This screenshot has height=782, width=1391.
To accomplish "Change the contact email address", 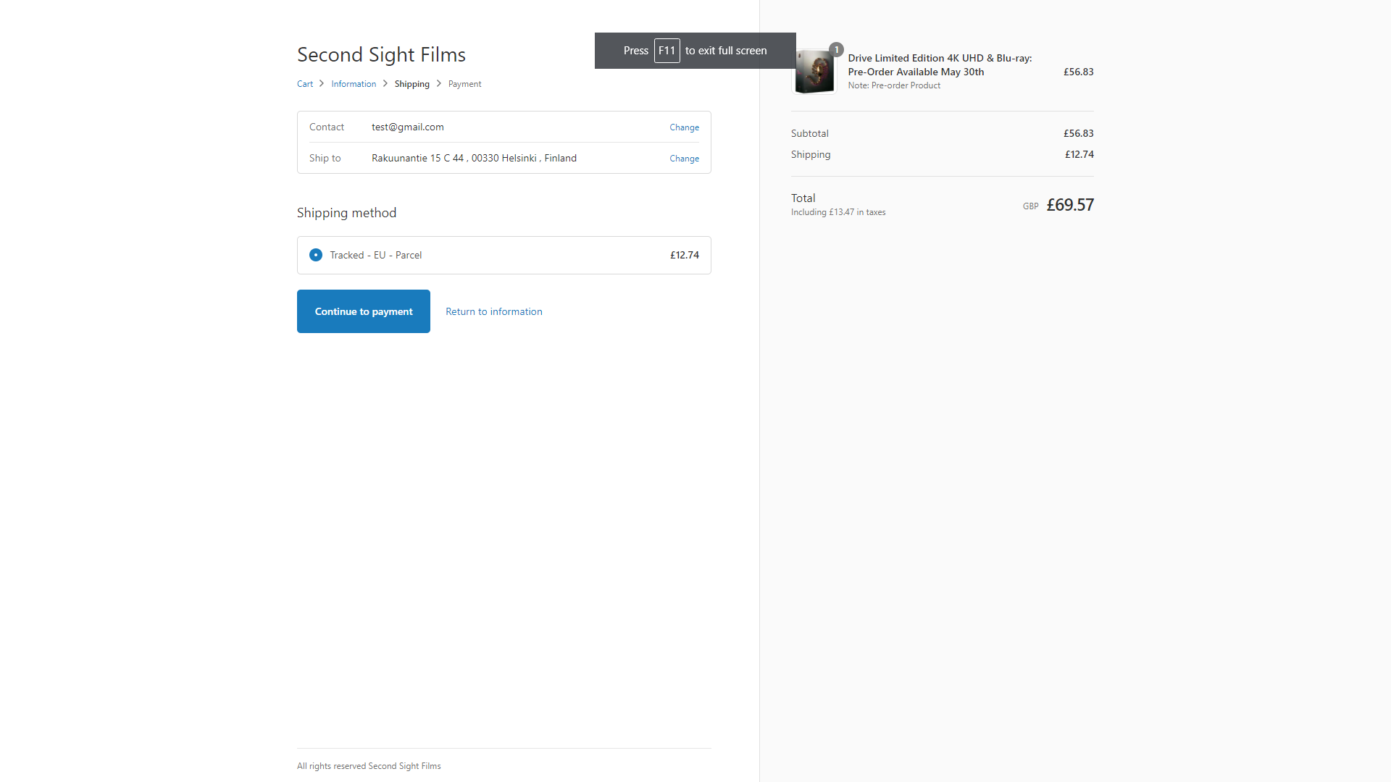I will click(684, 127).
